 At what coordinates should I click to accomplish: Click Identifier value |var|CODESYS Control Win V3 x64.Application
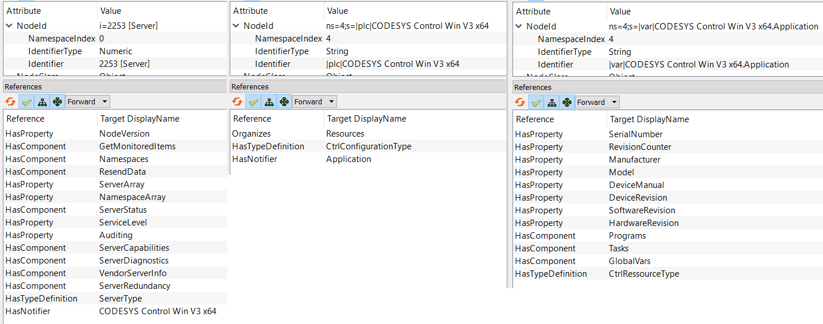click(x=699, y=65)
